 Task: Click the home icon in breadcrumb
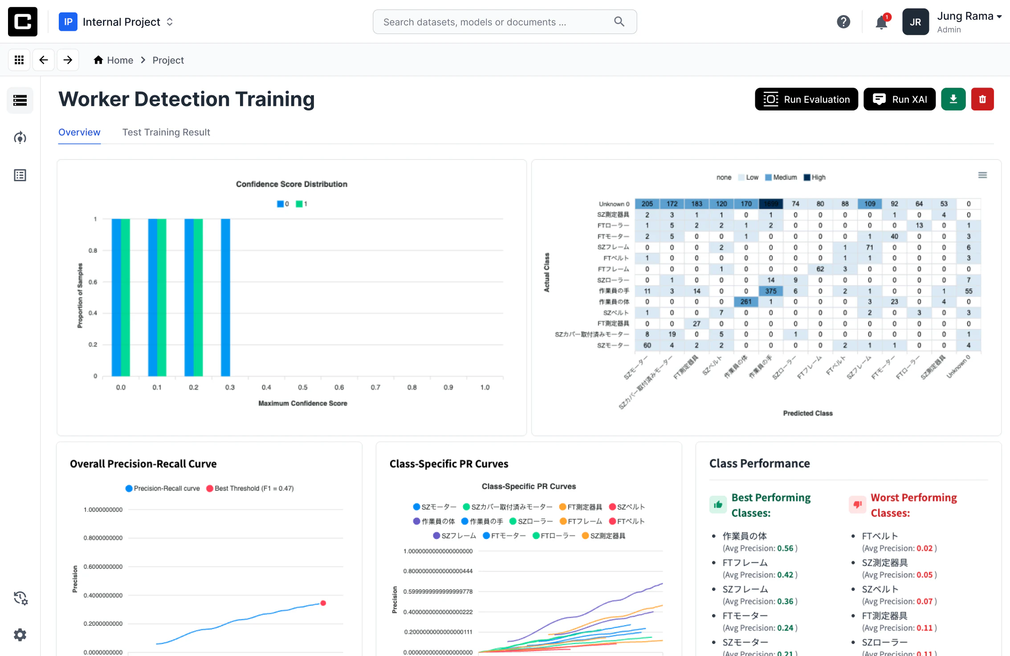[x=98, y=60]
